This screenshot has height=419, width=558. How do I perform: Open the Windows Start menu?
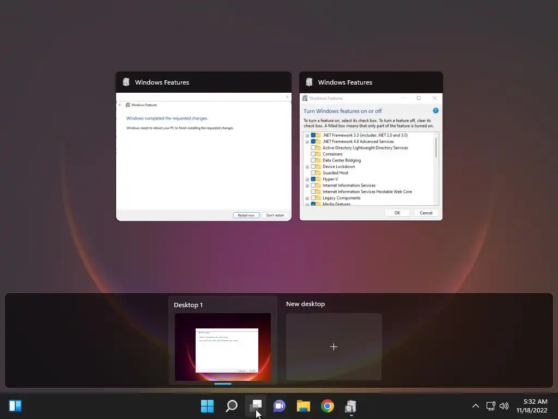click(207, 406)
